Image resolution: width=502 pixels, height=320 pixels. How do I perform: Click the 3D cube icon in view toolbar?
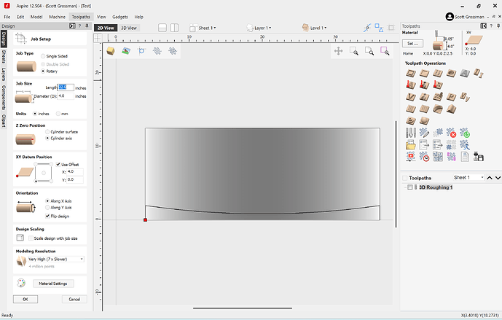tap(111, 51)
